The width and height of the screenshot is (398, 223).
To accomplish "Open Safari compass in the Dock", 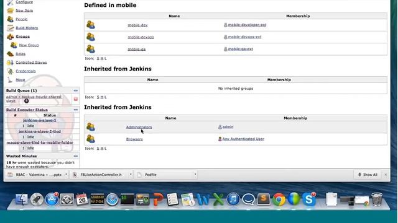I will (x=112, y=199).
